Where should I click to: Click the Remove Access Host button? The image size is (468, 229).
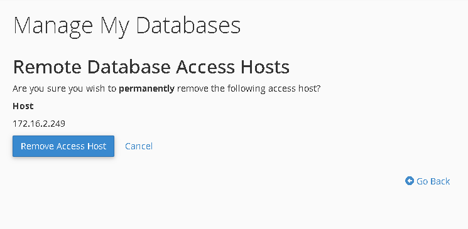pos(63,146)
